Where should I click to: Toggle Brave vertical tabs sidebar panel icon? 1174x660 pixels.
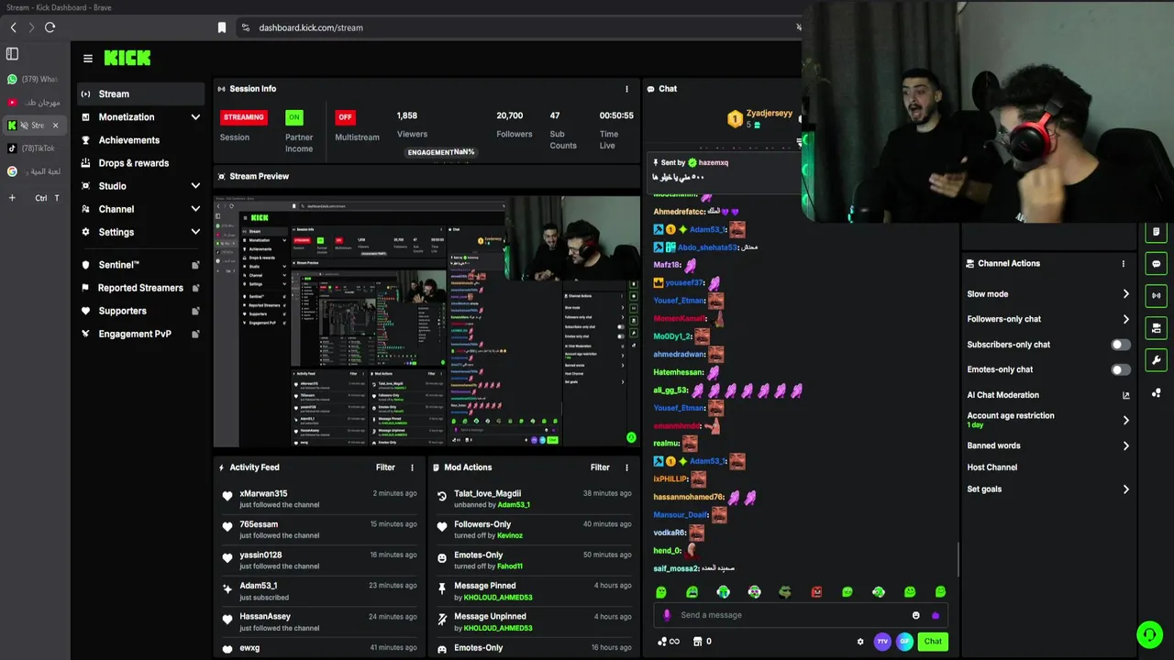[x=12, y=54]
